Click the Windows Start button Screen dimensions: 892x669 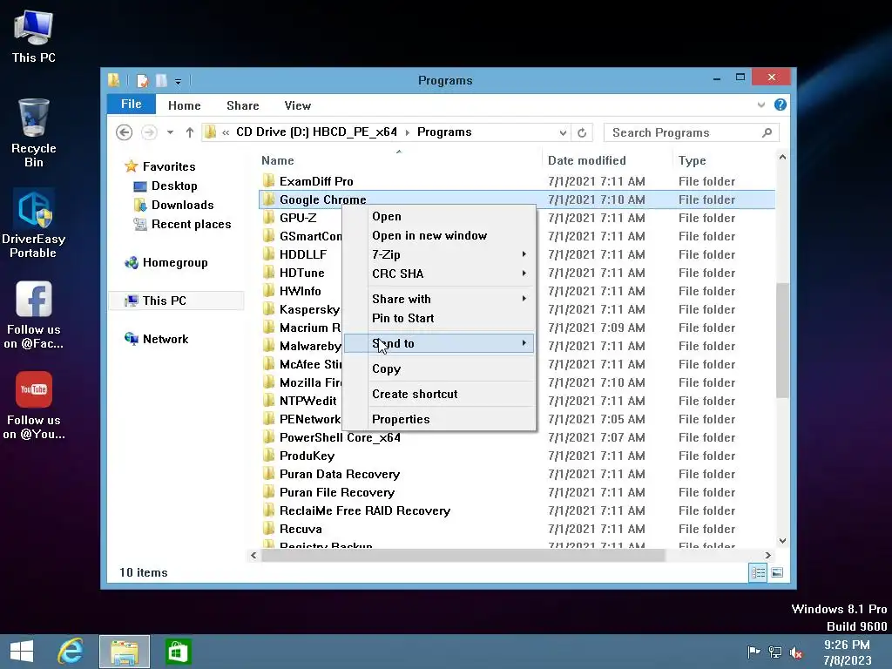coord(22,652)
